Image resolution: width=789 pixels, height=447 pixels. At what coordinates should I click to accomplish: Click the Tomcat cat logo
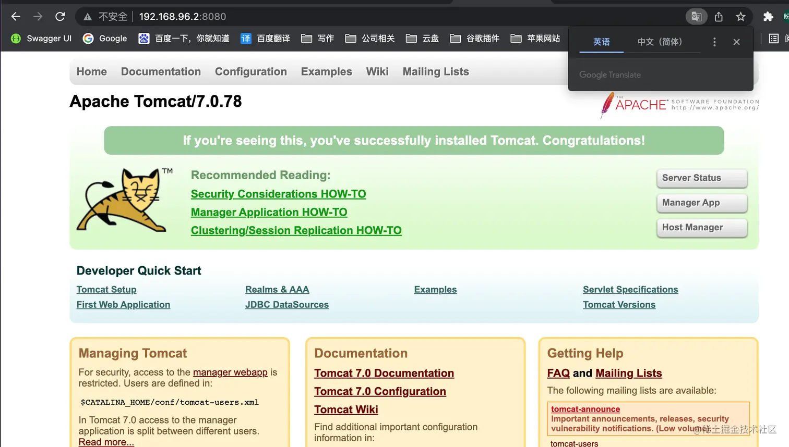pyautogui.click(x=125, y=200)
